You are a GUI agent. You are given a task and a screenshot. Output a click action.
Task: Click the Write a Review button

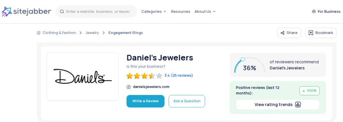click(x=145, y=101)
